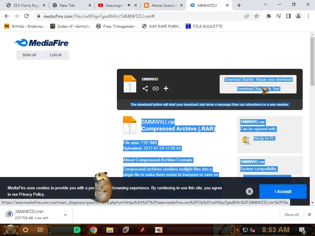Screen dimensions: 315x236
Task: Reload the MediaFire page
Action: point(26,16)
